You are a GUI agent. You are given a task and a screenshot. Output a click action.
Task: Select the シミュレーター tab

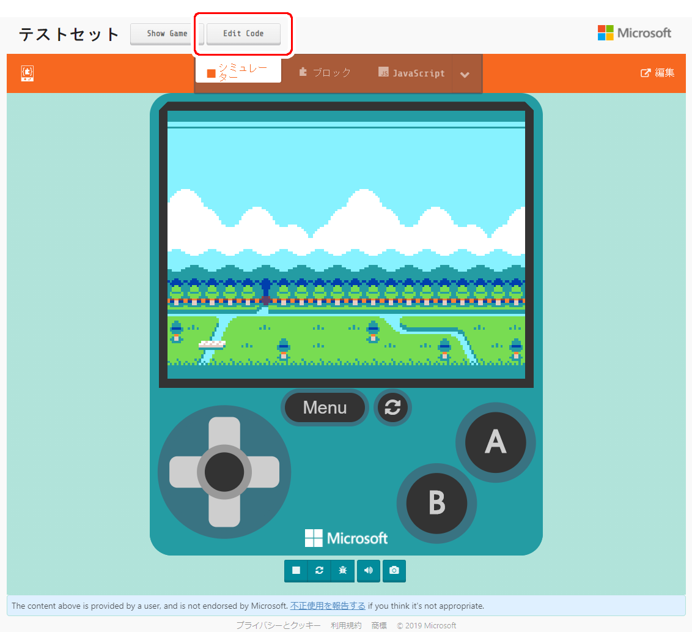(238, 72)
